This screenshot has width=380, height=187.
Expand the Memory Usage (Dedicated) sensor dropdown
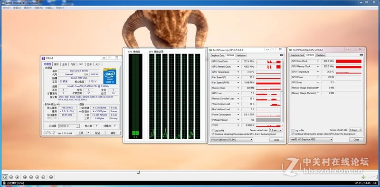(x=318, y=88)
